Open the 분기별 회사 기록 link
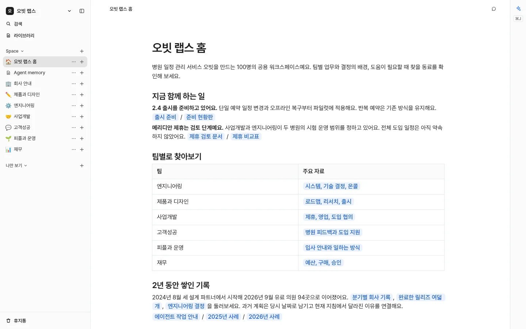 coord(371,297)
